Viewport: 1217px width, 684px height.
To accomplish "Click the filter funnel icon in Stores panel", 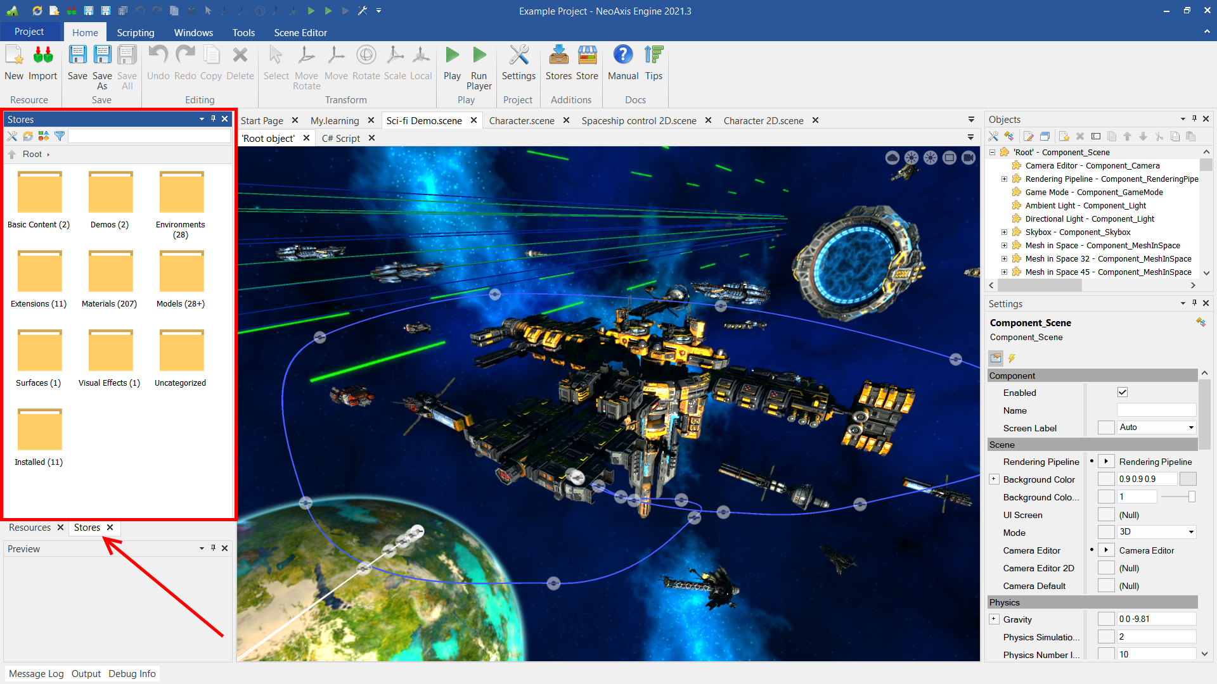I will pos(60,136).
